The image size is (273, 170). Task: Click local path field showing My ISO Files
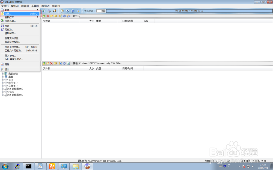point(176,63)
